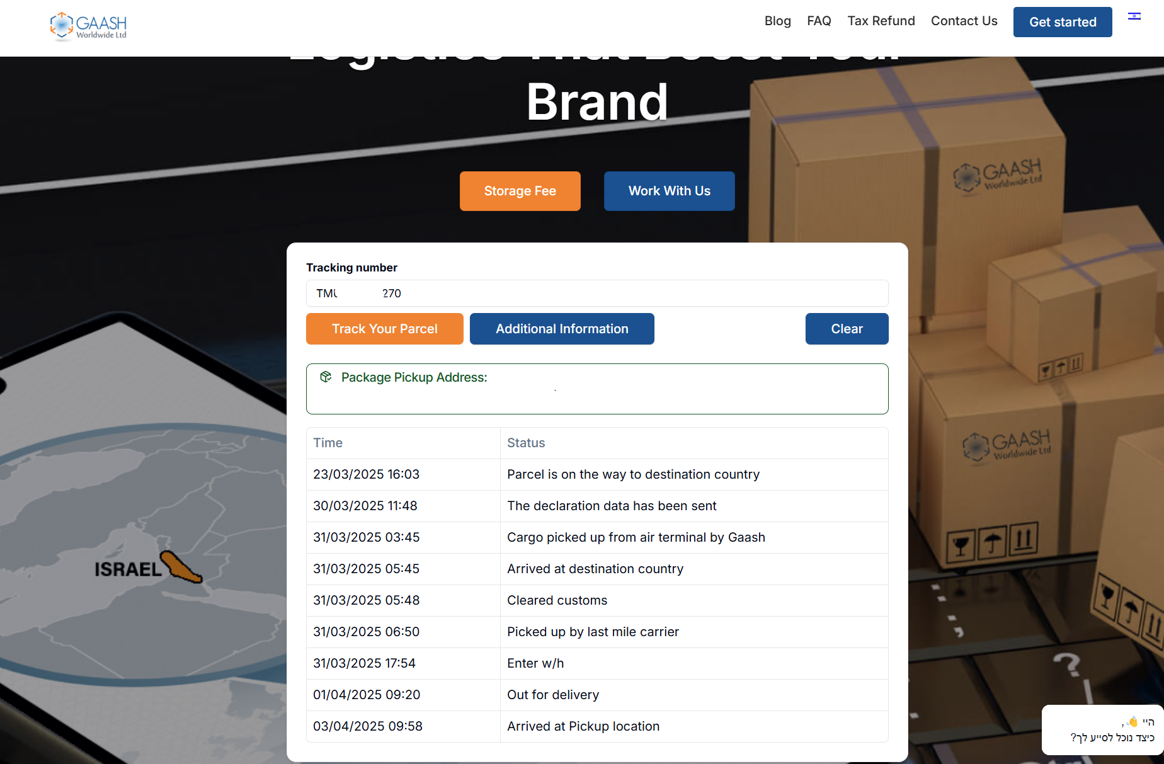Select the 31/03/2025 06:50 timestamp

pos(367,632)
